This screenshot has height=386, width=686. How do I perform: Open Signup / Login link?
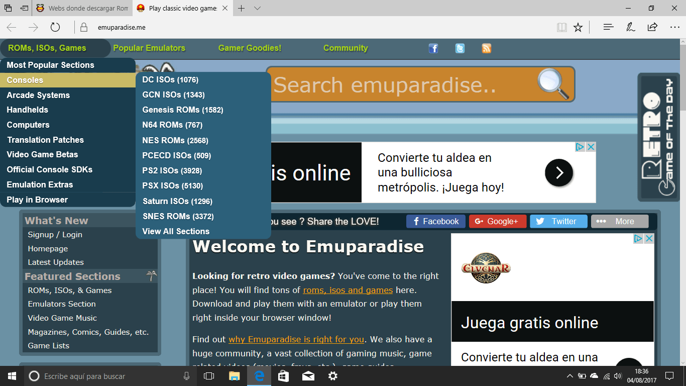[x=55, y=235]
